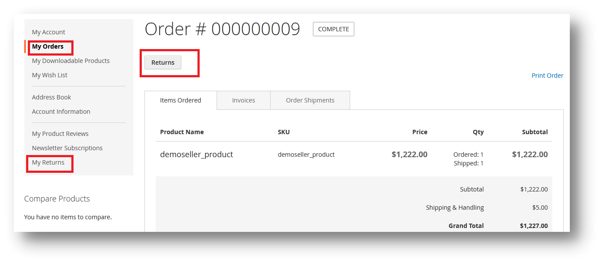The width and height of the screenshot is (602, 264).
Task: Switch to Items Ordered tab
Action: click(181, 100)
